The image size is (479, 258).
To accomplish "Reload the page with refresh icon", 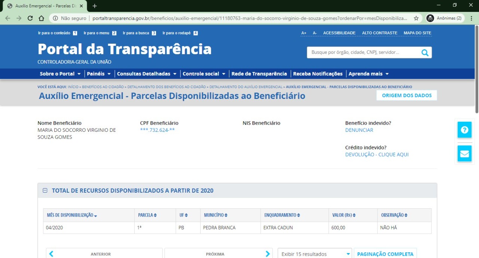I will click(30, 18).
